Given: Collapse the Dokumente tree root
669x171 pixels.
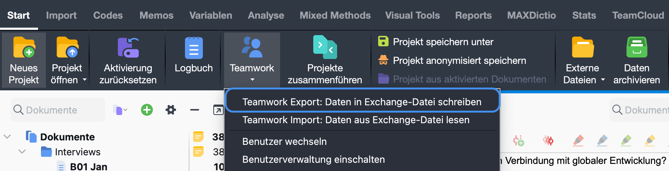Looking at the screenshot, I should click(x=7, y=137).
